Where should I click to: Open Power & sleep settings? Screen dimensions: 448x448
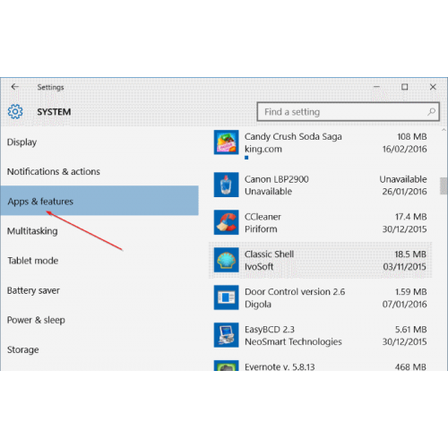(36, 320)
